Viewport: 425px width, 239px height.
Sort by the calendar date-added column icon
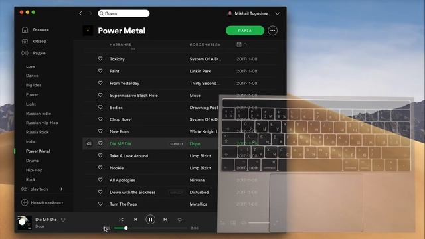tap(239, 44)
